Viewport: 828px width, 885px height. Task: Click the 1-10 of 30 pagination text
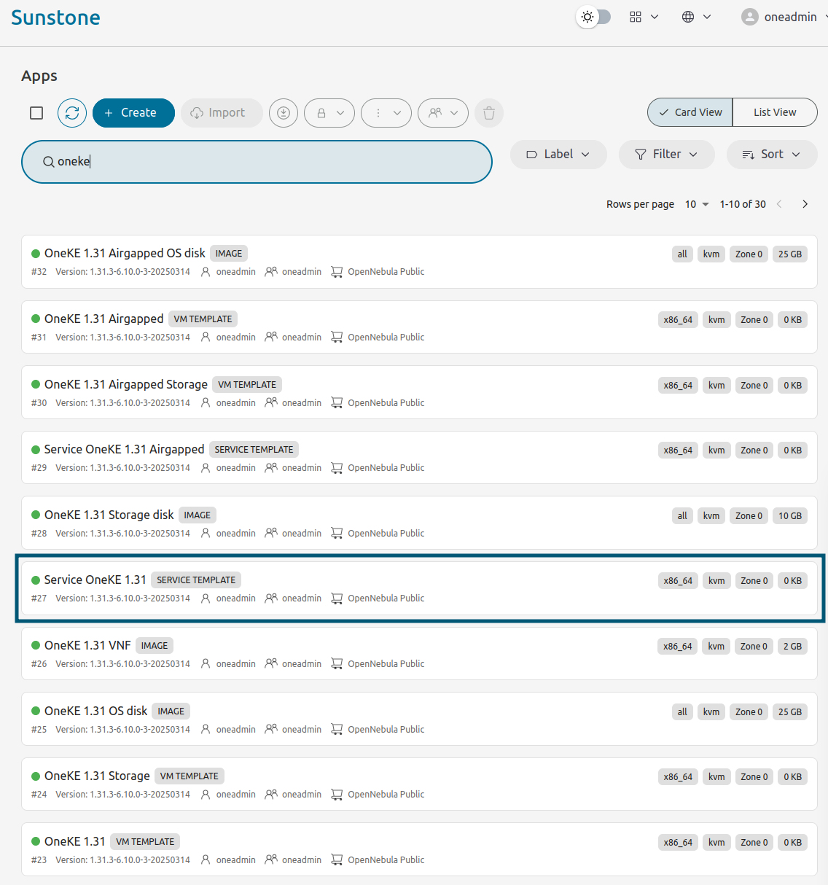tap(743, 204)
